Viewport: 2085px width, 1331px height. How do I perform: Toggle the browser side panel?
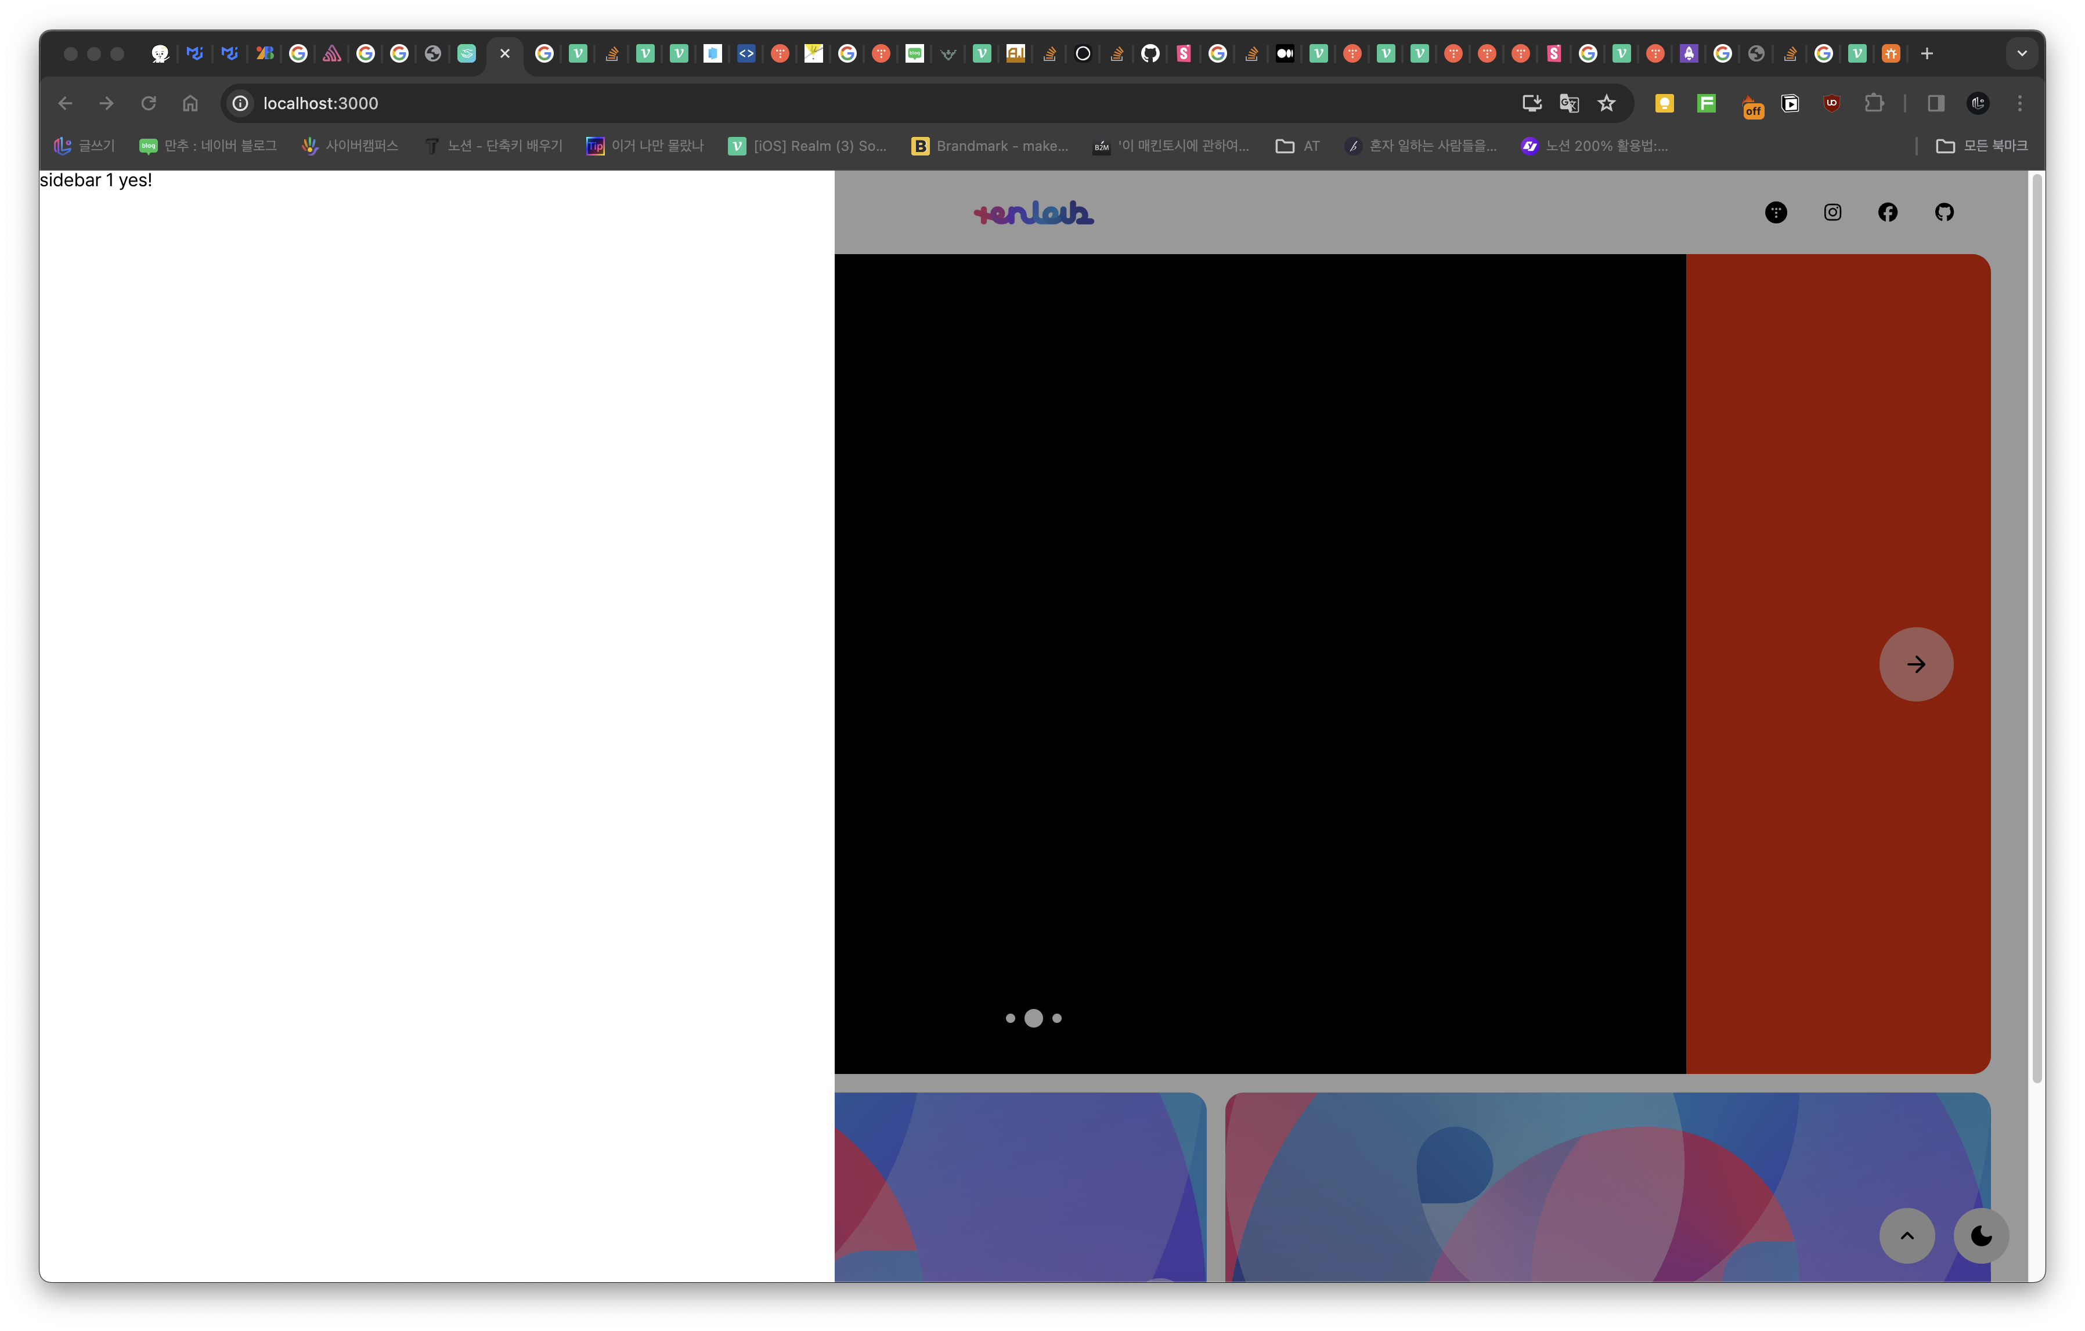click(x=1936, y=104)
